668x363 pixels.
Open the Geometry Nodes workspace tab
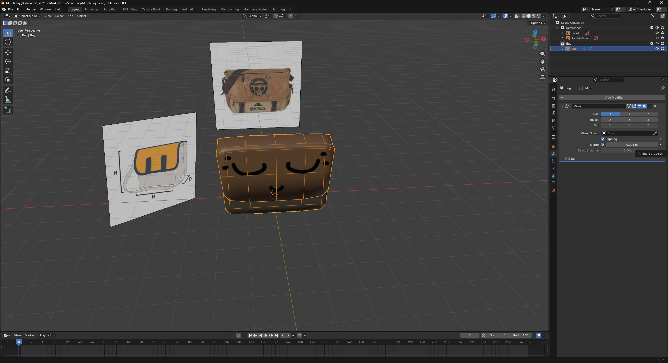tap(256, 9)
